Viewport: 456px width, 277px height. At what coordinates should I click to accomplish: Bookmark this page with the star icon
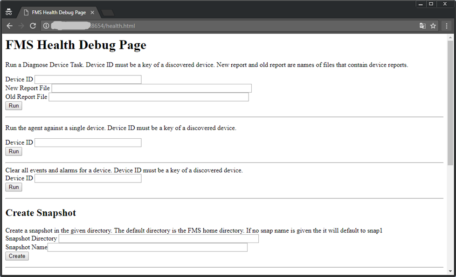click(x=433, y=26)
